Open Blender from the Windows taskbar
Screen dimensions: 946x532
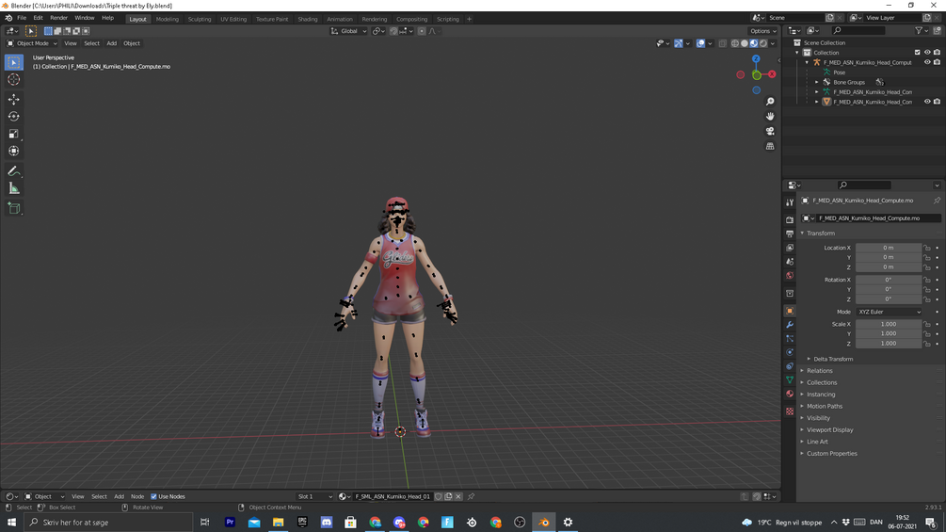[543, 523]
